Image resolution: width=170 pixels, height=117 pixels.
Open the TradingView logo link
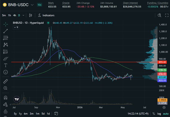coord(17,99)
